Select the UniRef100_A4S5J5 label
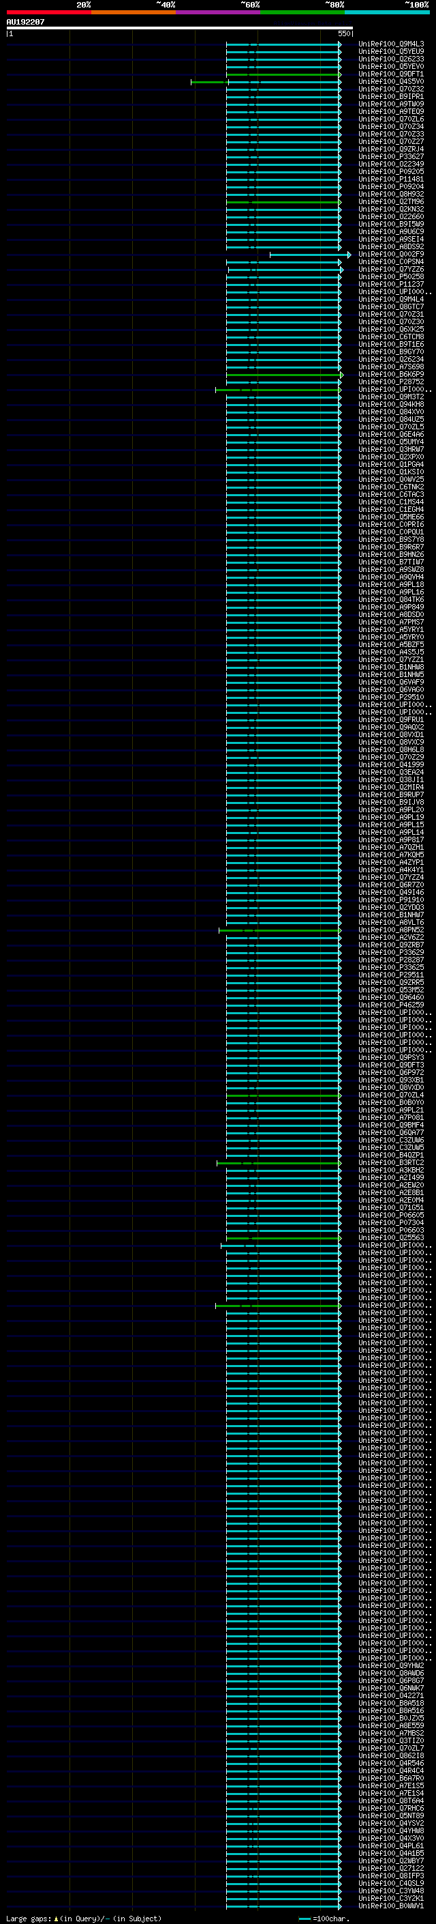 tap(391, 652)
